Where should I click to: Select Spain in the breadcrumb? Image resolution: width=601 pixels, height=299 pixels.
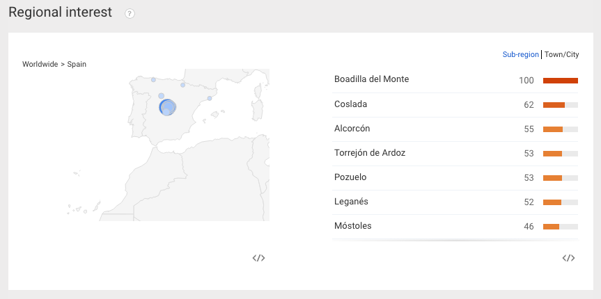click(77, 64)
